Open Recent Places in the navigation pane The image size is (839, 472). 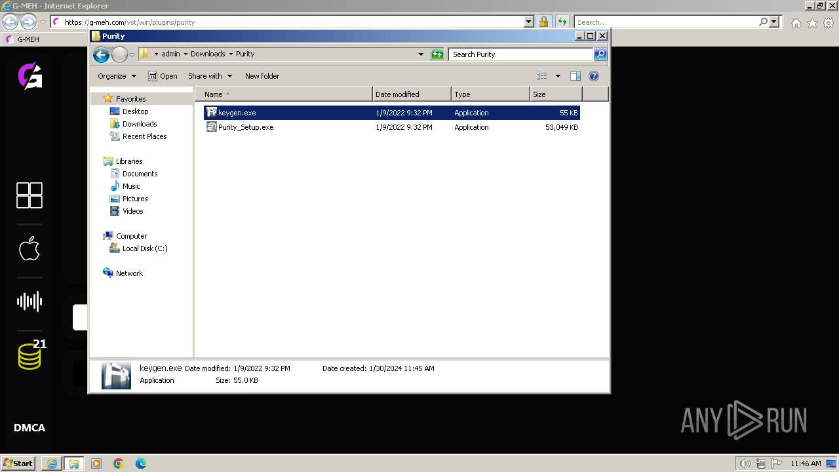144,136
